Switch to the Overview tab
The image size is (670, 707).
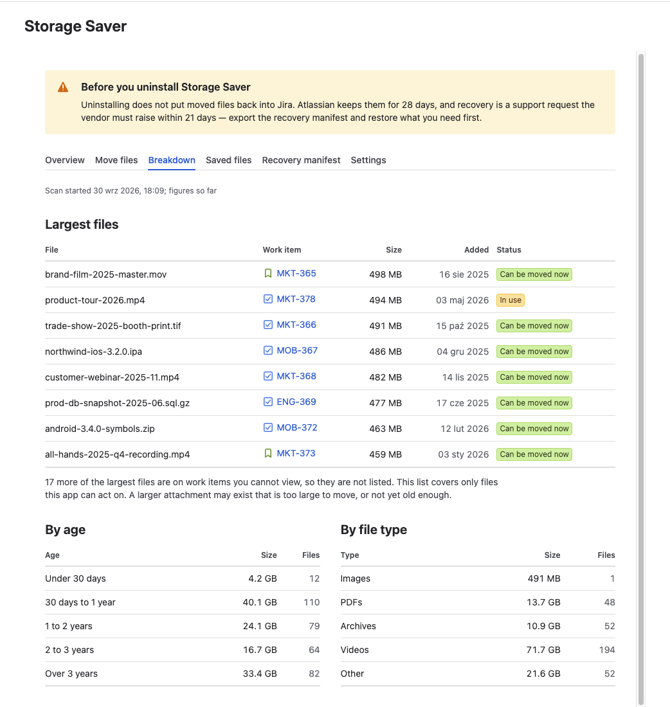(x=64, y=160)
